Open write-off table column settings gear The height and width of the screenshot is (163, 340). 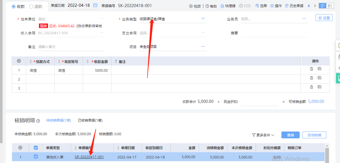20,147
